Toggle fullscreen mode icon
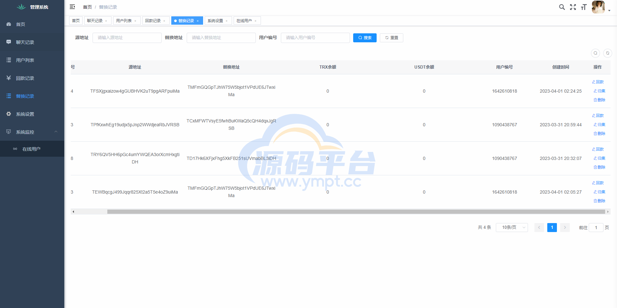This screenshot has width=617, height=308. pos(573,7)
